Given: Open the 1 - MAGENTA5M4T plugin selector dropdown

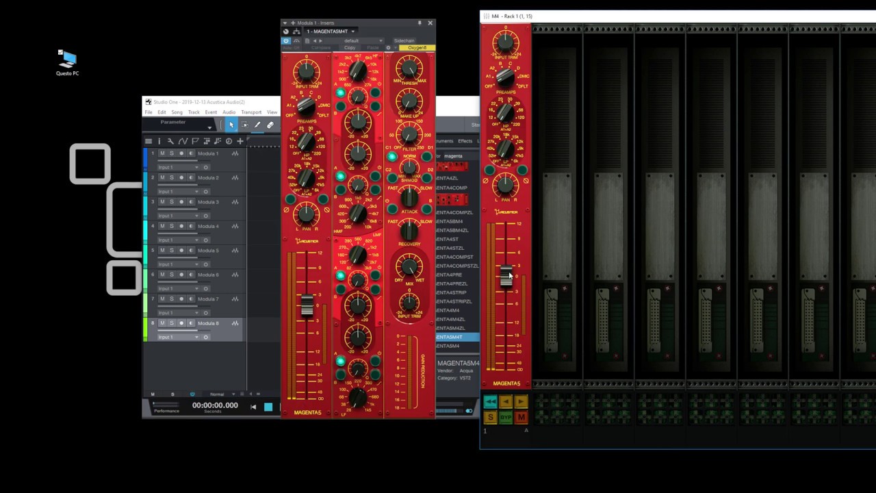Looking at the screenshot, I should pos(331,31).
